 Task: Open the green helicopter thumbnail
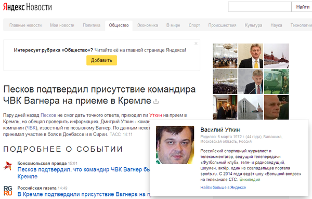(x=277, y=82)
